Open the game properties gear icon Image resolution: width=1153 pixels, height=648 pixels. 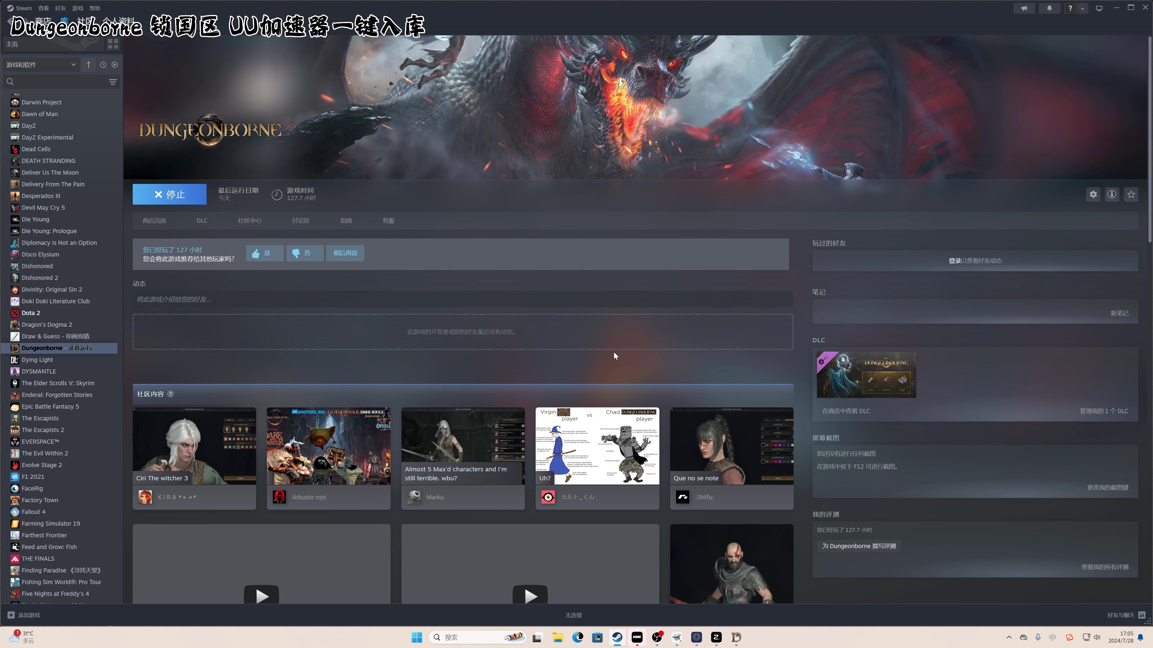point(1093,194)
